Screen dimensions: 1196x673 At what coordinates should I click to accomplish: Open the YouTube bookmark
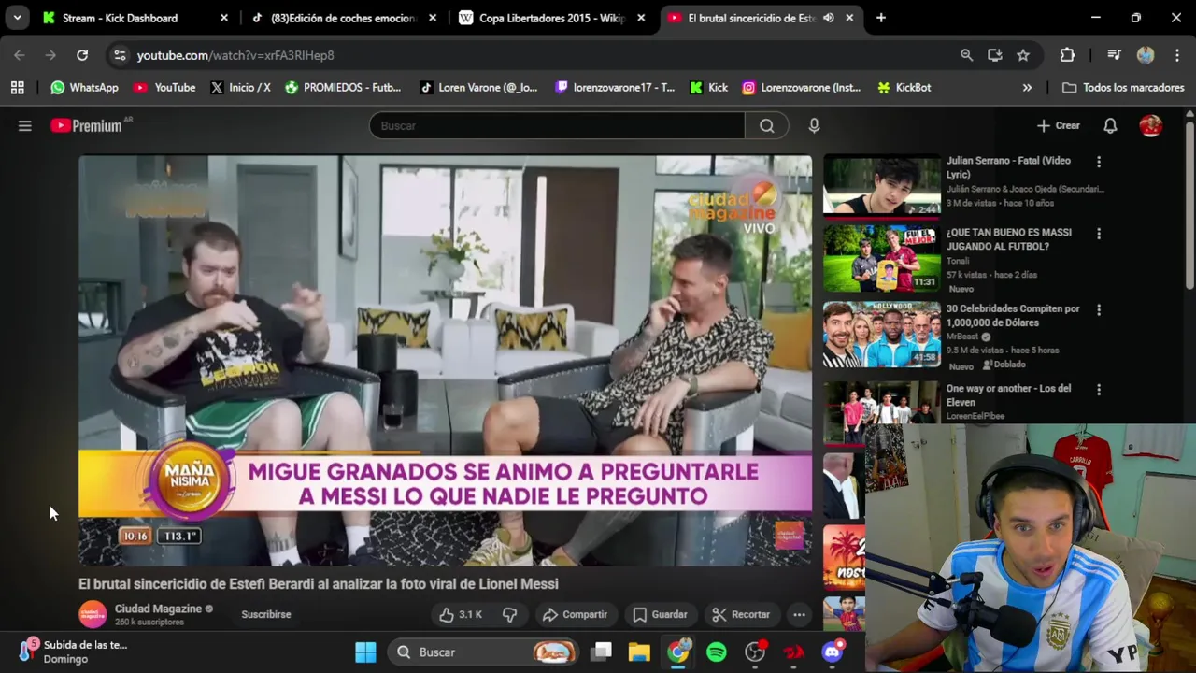pos(164,87)
